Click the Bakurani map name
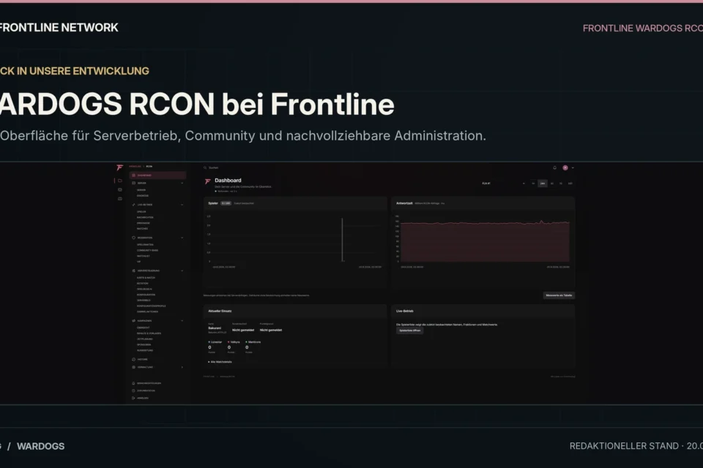 point(215,328)
